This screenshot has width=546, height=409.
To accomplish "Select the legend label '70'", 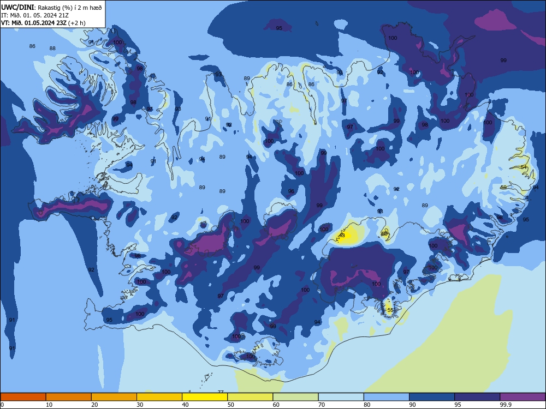I will [x=322, y=405].
